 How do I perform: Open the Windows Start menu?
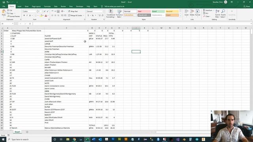click(3, 139)
